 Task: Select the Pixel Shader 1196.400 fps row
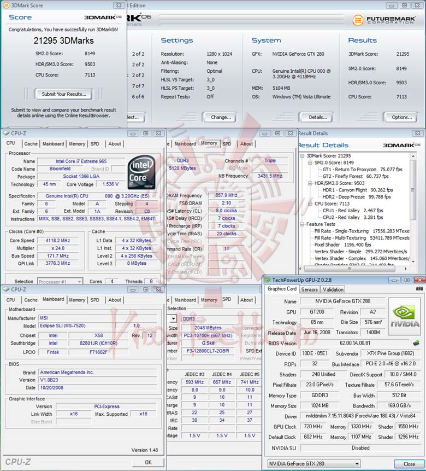(x=342, y=245)
